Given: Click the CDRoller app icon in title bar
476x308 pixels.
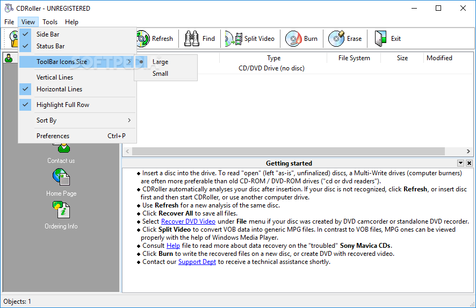Looking at the screenshot, I should pyautogui.click(x=9, y=8).
